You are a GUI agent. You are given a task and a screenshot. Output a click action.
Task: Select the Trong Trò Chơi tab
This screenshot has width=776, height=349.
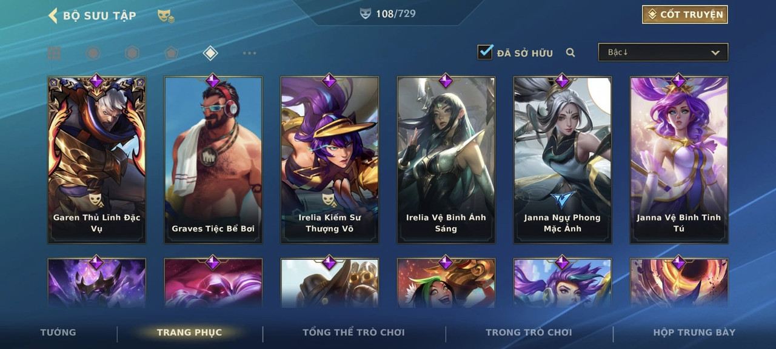click(x=529, y=332)
